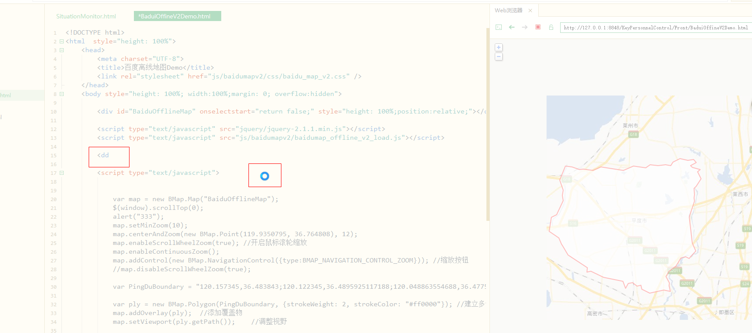The height and width of the screenshot is (333, 752).
Task: Click the browser back arrow
Action: tap(511, 27)
